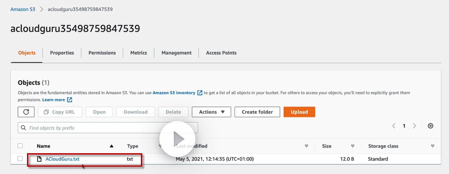Play the video with center play button
Screen dimensions: 449x174
[x=178, y=138]
